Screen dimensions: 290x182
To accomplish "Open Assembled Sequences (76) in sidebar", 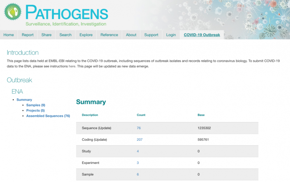I will pyautogui.click(x=48, y=116).
